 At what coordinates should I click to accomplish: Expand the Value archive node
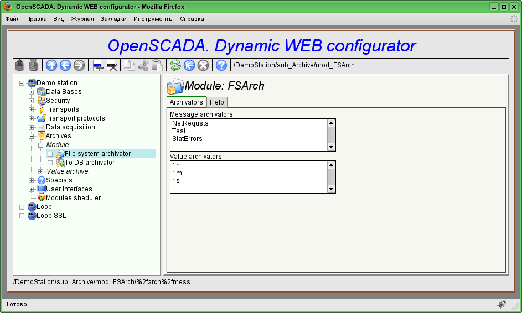point(40,171)
